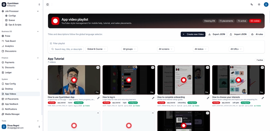Open Analytics in the sidebar
Screen dimensions: 270x131
[9, 46]
